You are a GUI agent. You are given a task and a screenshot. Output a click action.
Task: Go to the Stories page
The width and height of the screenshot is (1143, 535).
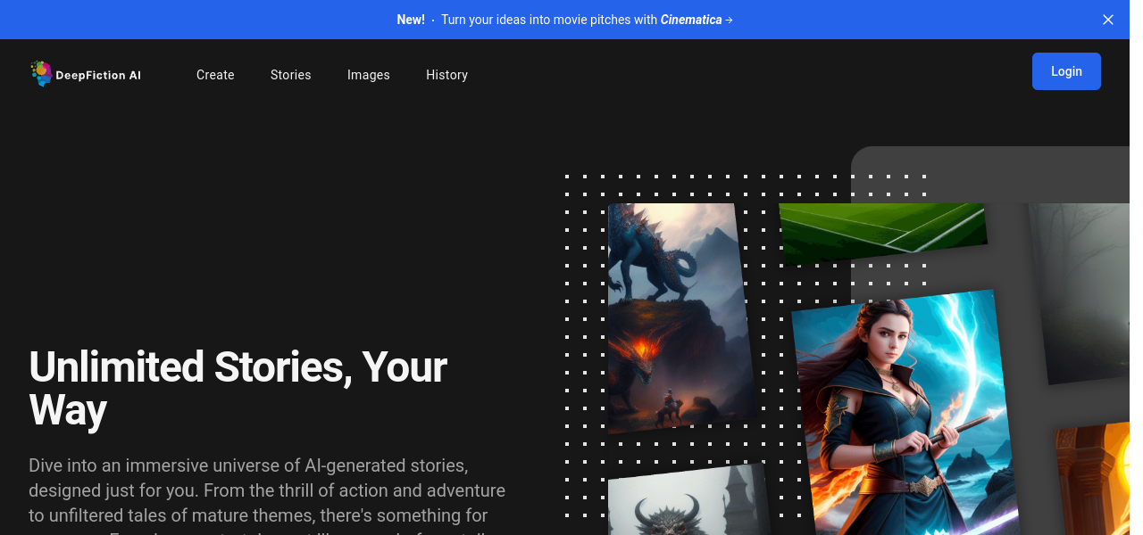point(290,75)
